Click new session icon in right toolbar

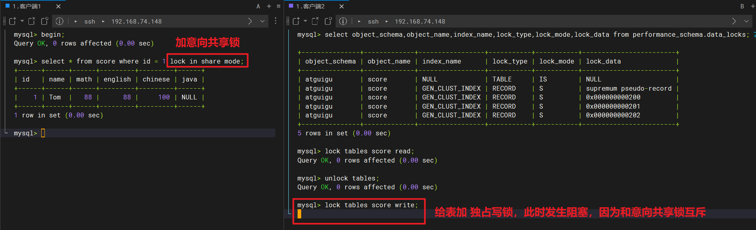(x=296, y=21)
